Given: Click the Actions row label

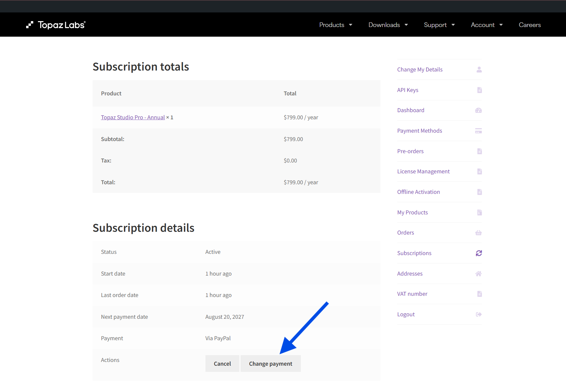Looking at the screenshot, I should [x=110, y=360].
